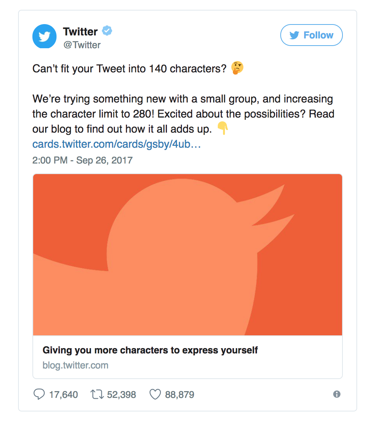Like the tweet with heart icon
The height and width of the screenshot is (422, 376).
pos(155,394)
